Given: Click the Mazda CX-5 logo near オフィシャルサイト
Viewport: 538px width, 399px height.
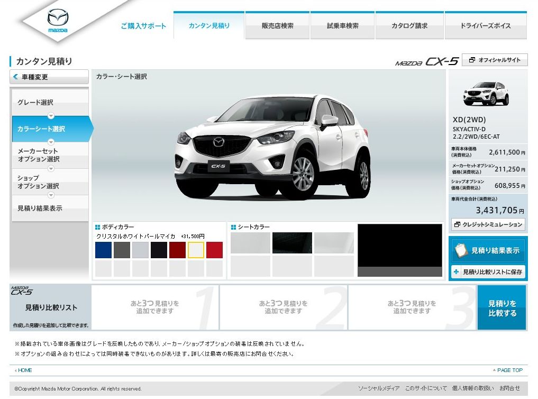Looking at the screenshot, I should pos(427,61).
